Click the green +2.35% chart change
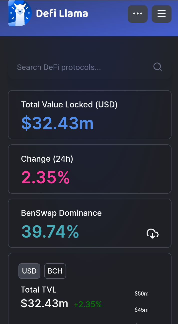178x324 pixels. [88, 304]
